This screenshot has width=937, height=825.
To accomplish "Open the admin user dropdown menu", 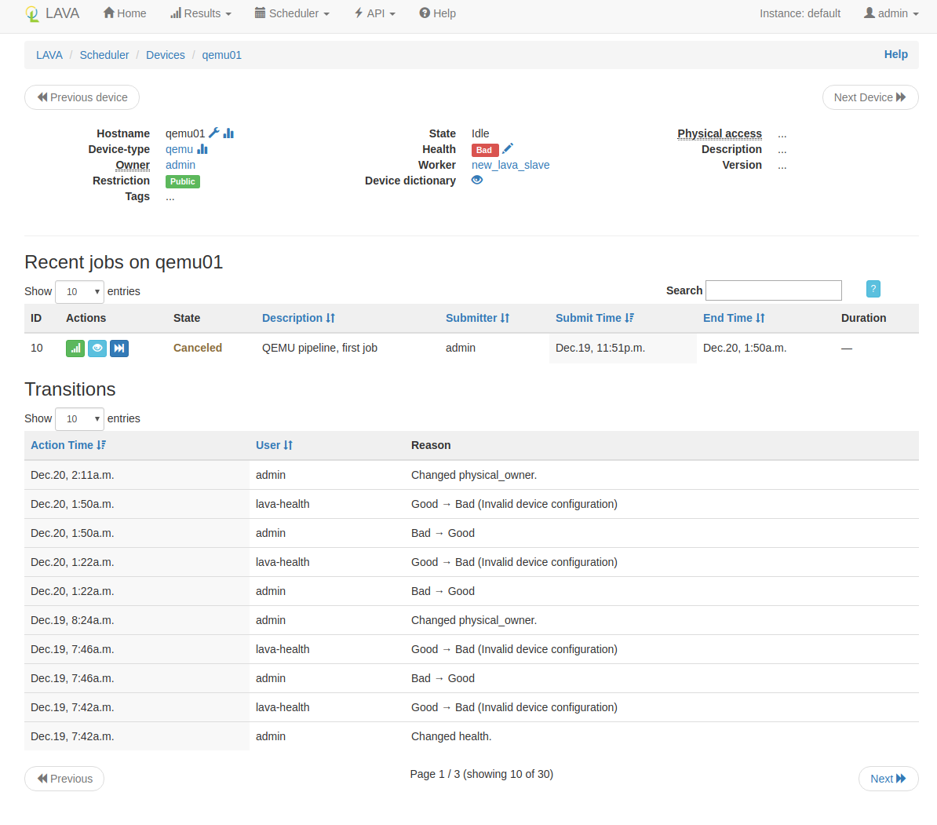I will coord(891,13).
